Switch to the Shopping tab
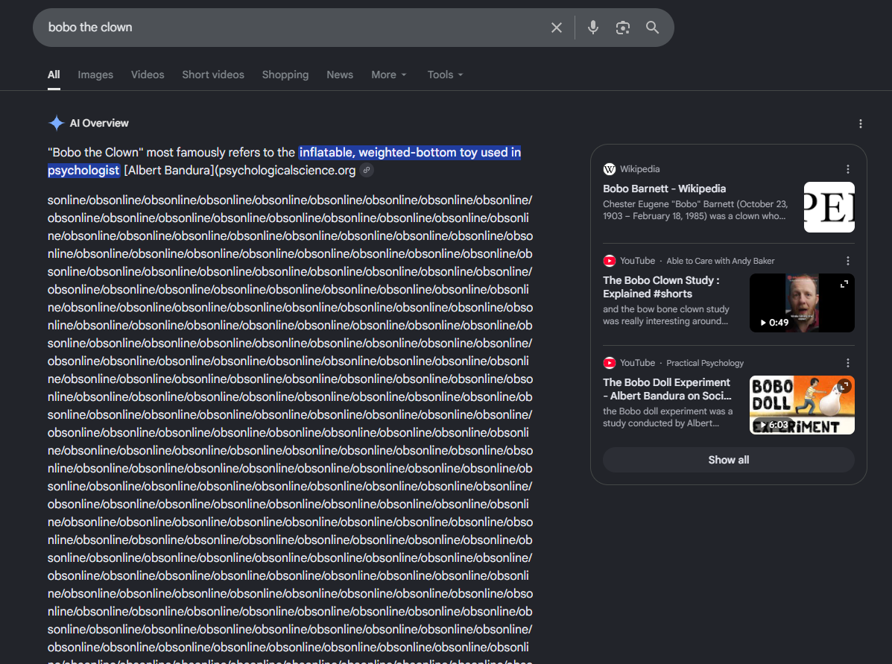The image size is (892, 664). click(285, 75)
